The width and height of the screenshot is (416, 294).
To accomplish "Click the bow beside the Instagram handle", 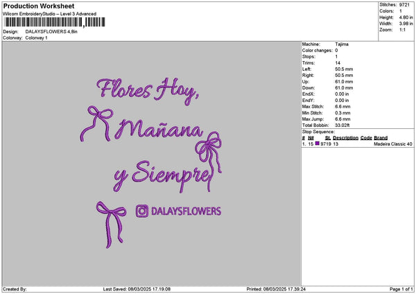I will (x=111, y=225).
